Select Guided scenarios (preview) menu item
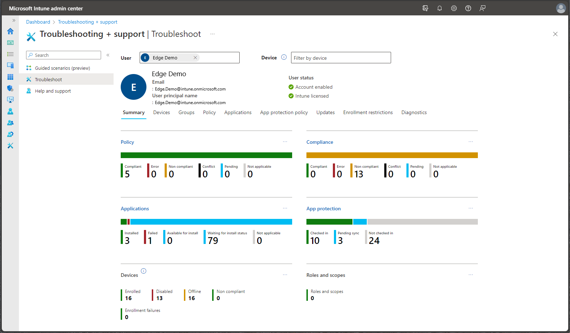 coord(62,68)
